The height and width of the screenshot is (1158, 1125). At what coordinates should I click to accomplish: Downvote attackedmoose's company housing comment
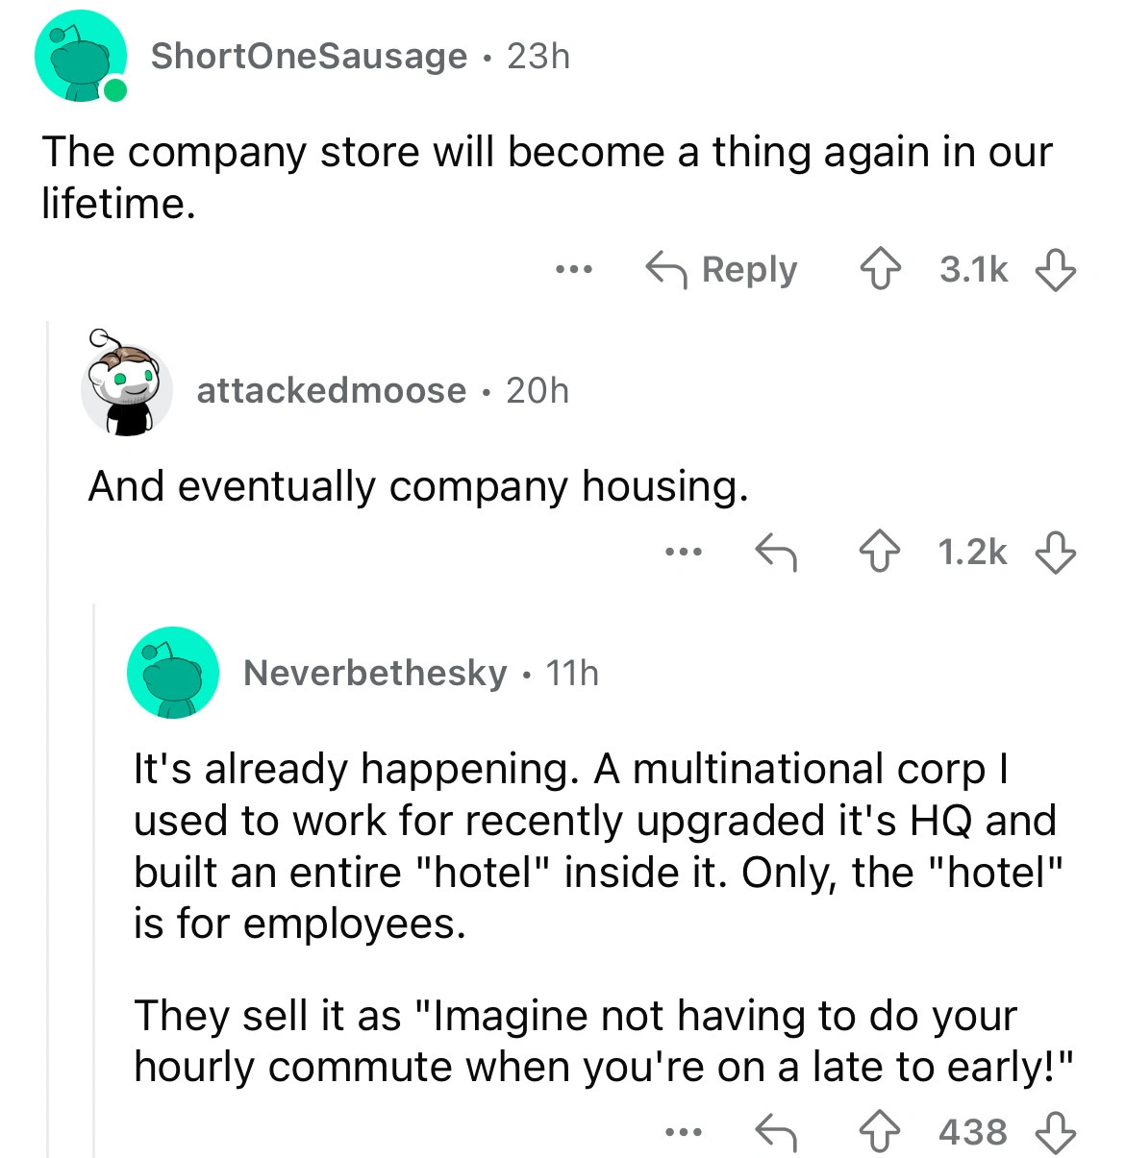click(1055, 553)
